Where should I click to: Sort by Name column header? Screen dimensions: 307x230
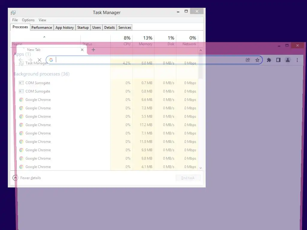coord(45,41)
